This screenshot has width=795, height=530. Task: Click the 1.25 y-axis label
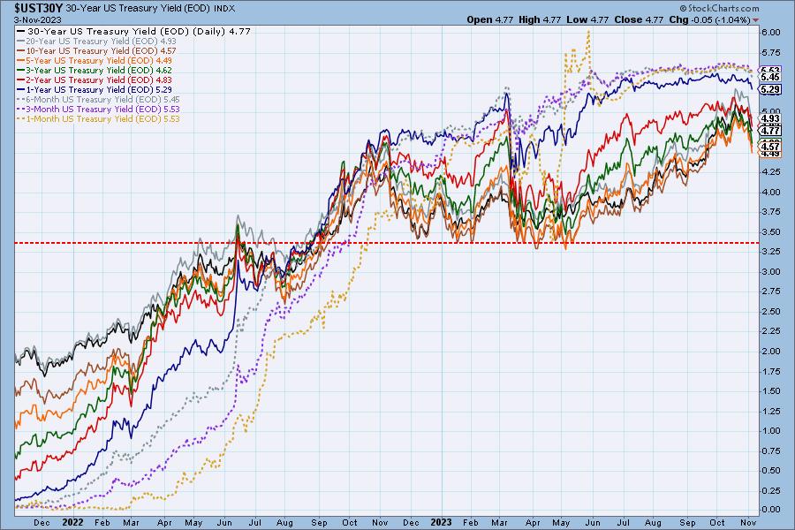pos(770,411)
